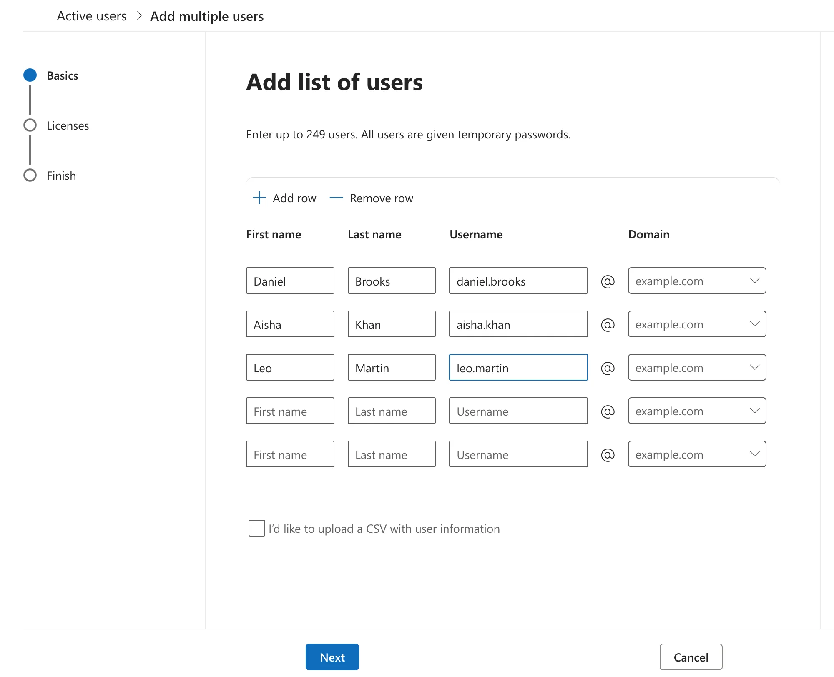Click the daniel.brooks username field

pyautogui.click(x=518, y=281)
